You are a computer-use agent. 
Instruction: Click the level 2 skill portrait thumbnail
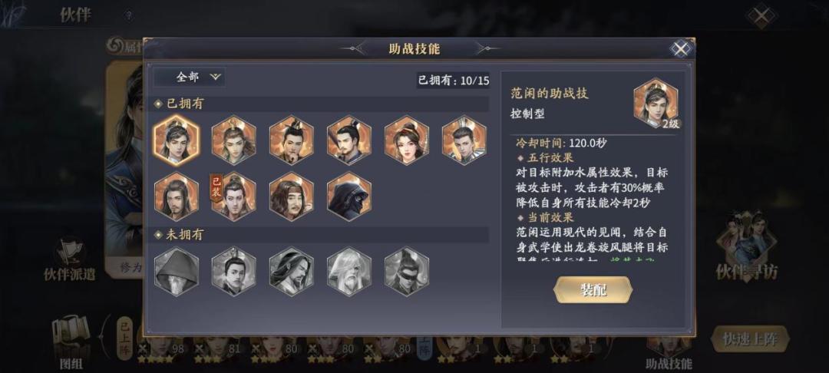656,103
